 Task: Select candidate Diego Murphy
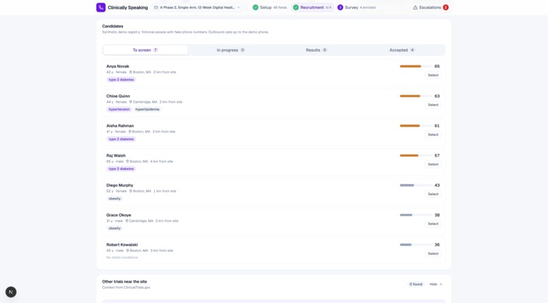[x=433, y=194]
